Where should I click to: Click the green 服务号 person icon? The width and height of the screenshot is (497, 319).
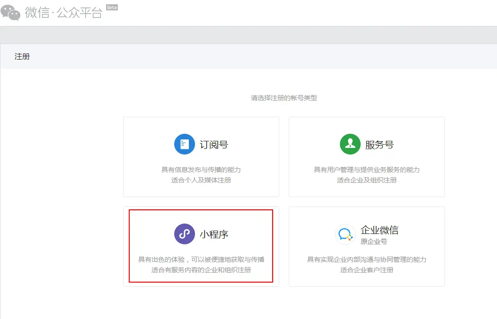[x=350, y=144]
